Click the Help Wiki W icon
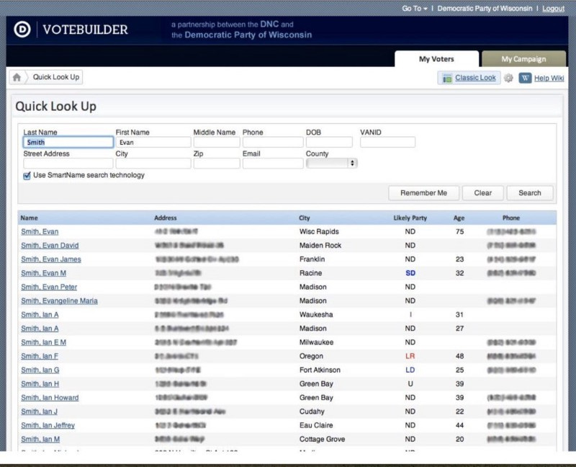Image resolution: width=576 pixels, height=467 pixels. tap(525, 78)
